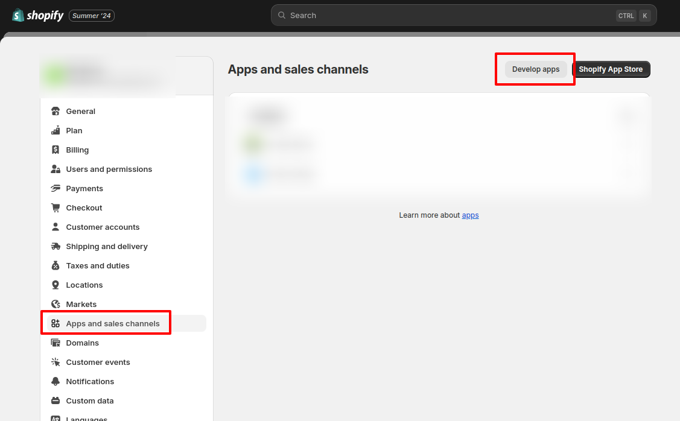Click the search magnifier icon
The width and height of the screenshot is (680, 421).
click(281, 15)
